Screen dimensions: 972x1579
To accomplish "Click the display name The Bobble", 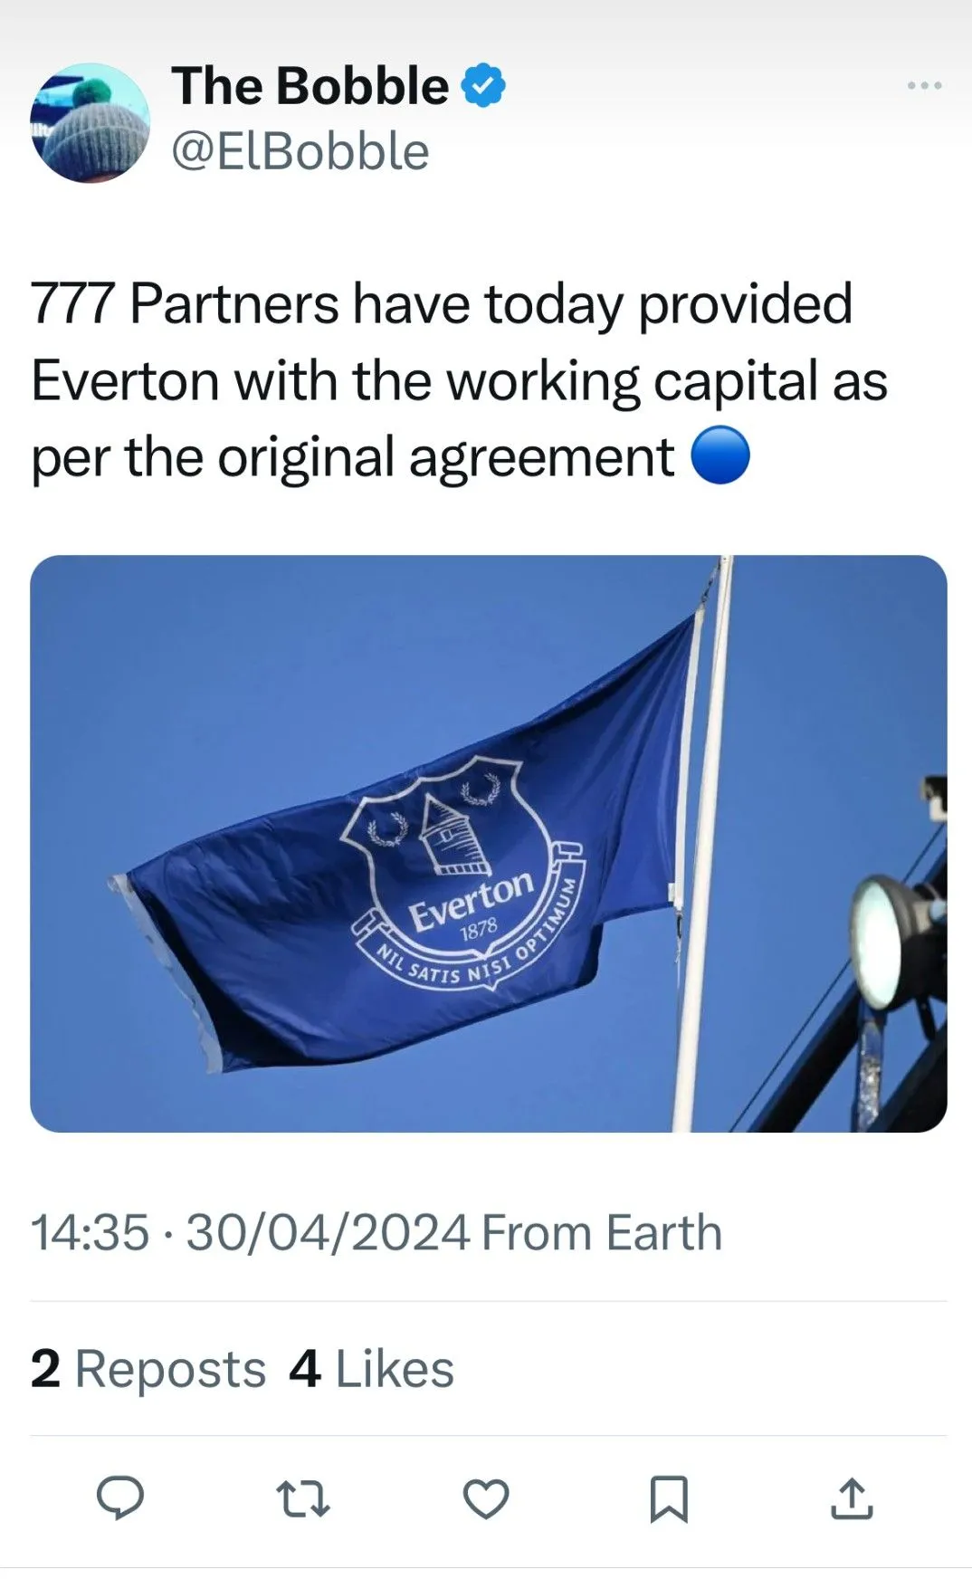I will pos(310,86).
